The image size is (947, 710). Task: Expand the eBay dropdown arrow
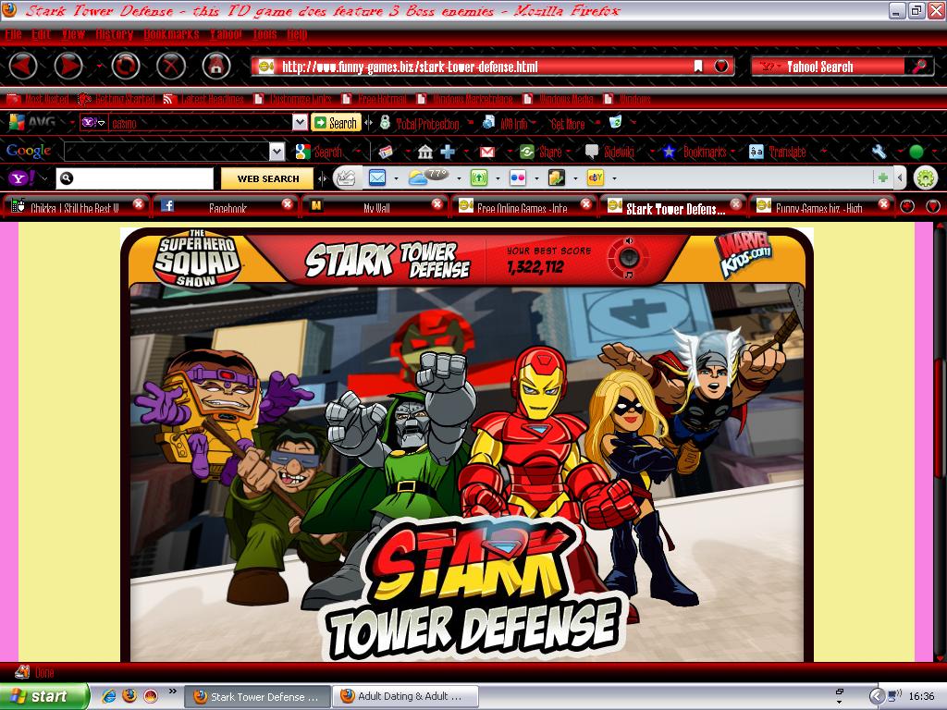click(x=614, y=178)
